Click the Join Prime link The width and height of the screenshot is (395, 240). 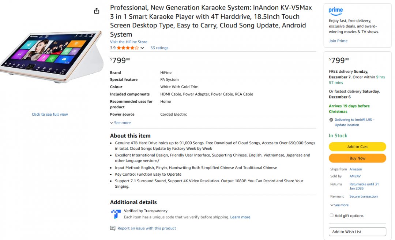click(x=338, y=41)
